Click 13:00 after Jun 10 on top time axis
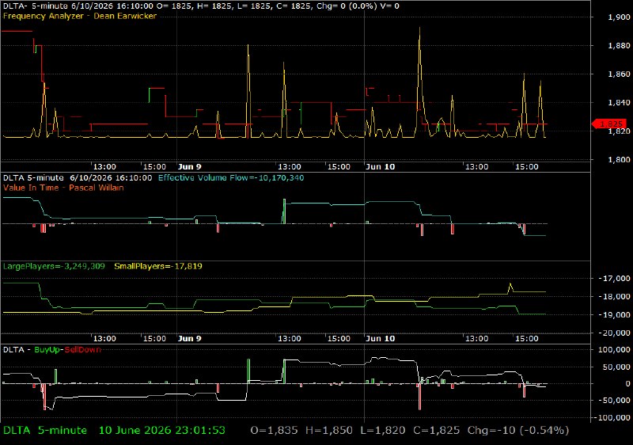The image size is (633, 445). tap(477, 167)
